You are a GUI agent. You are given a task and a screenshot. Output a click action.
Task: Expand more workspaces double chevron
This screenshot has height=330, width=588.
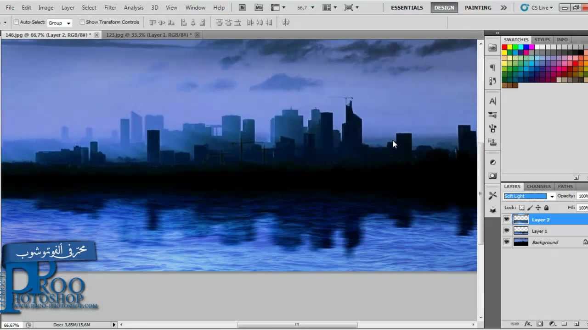(x=503, y=8)
